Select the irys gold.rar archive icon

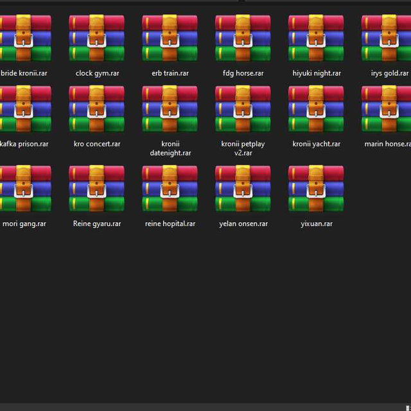coord(386,39)
